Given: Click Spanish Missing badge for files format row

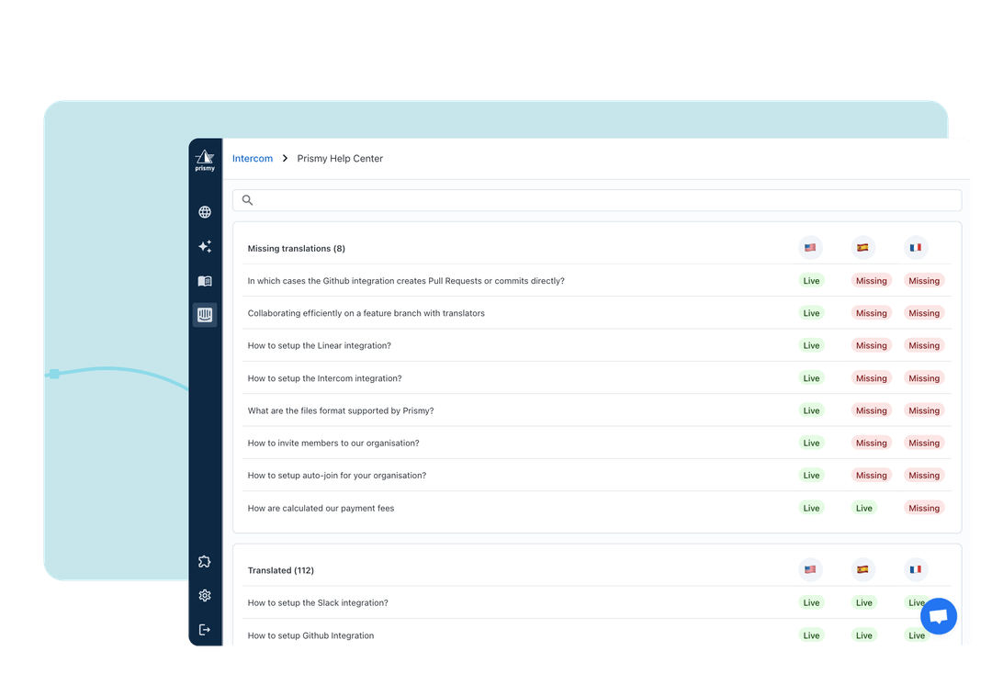Looking at the screenshot, I should click(871, 410).
